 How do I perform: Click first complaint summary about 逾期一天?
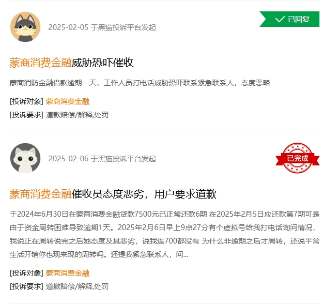click(140, 83)
